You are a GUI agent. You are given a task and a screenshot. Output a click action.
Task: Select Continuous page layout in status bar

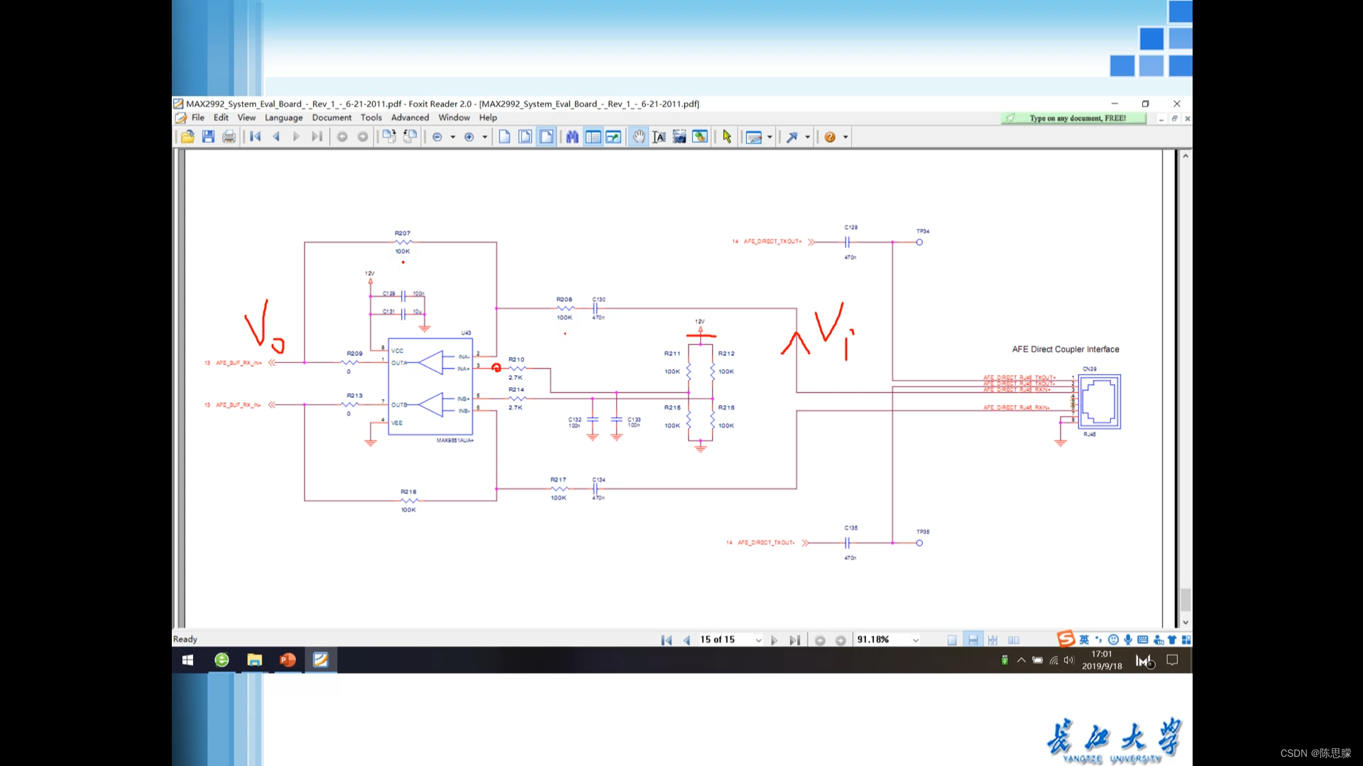click(x=973, y=640)
